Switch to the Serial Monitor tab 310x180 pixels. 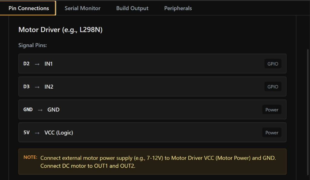click(x=82, y=8)
